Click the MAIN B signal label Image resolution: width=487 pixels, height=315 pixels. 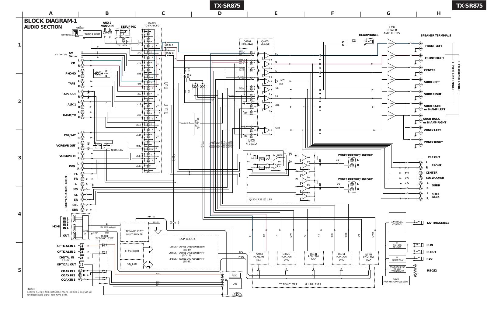[x=169, y=53]
